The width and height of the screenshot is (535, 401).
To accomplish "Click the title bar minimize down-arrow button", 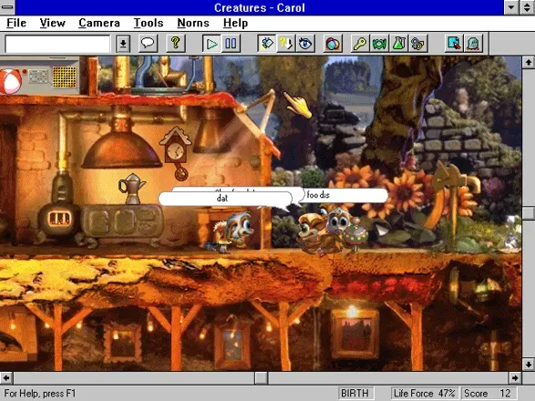I will [x=511, y=7].
